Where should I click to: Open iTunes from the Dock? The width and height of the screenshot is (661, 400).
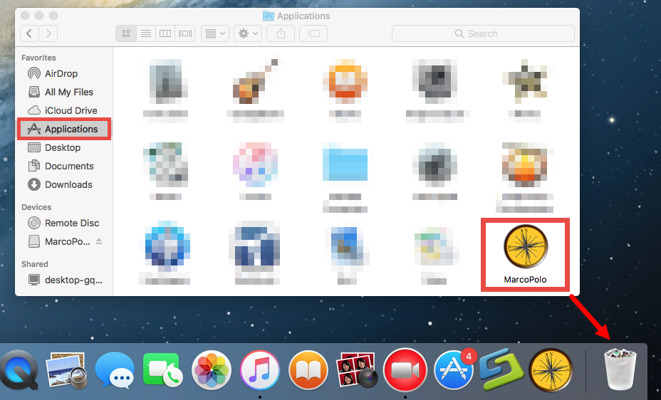[260, 371]
